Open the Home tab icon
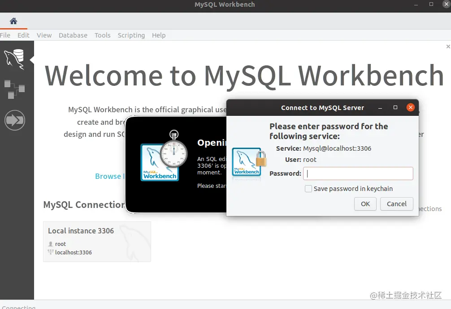 click(13, 21)
